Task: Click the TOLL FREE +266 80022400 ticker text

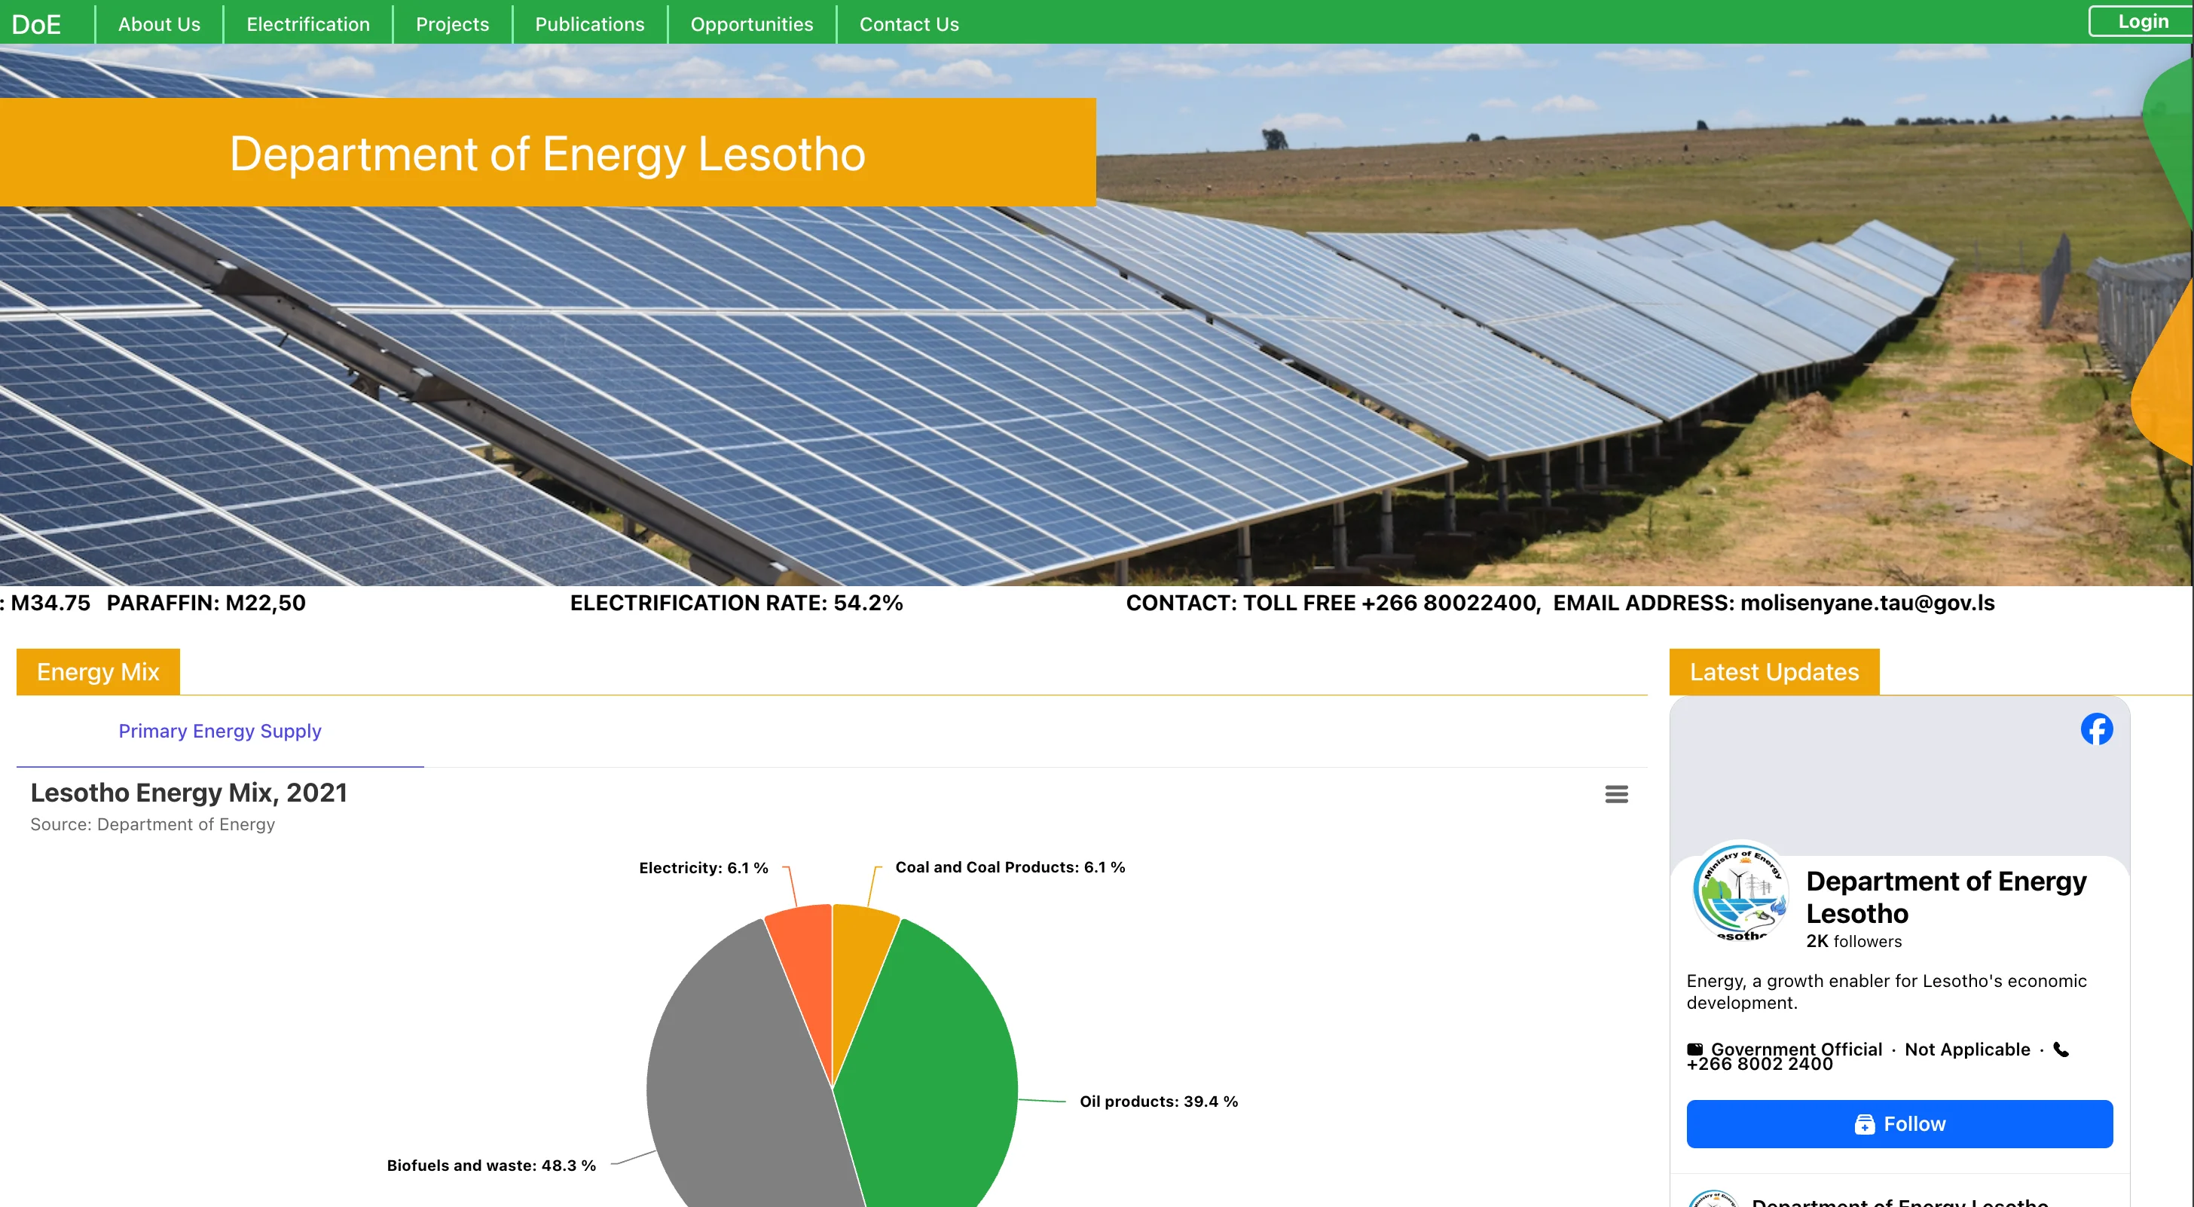Action: (x=1391, y=602)
